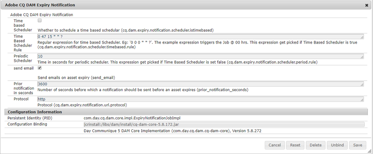
Task: Click the Preiodic Scheduler field resize handle
Action: (362, 57)
